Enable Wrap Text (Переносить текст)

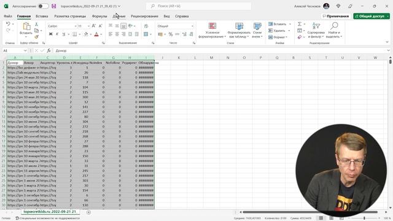[x=146, y=26]
